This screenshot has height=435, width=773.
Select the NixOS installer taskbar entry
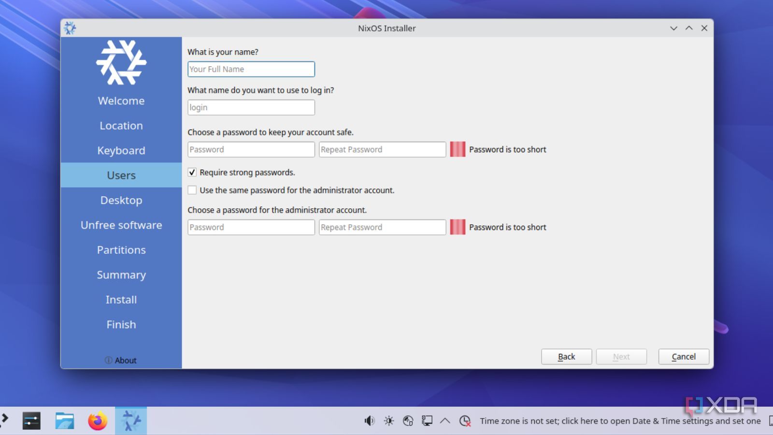(131, 421)
